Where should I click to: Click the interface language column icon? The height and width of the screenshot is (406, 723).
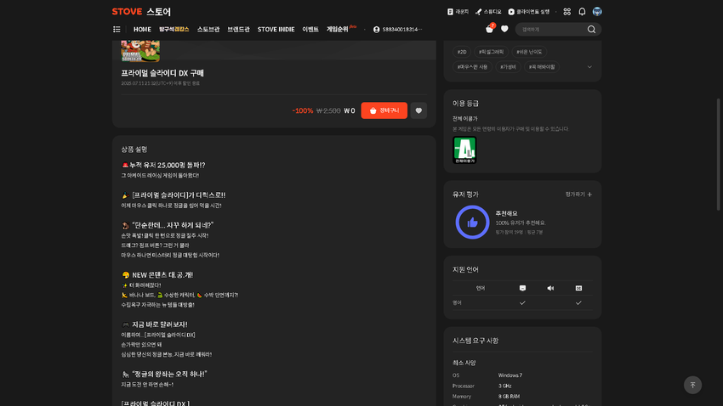[x=522, y=288]
